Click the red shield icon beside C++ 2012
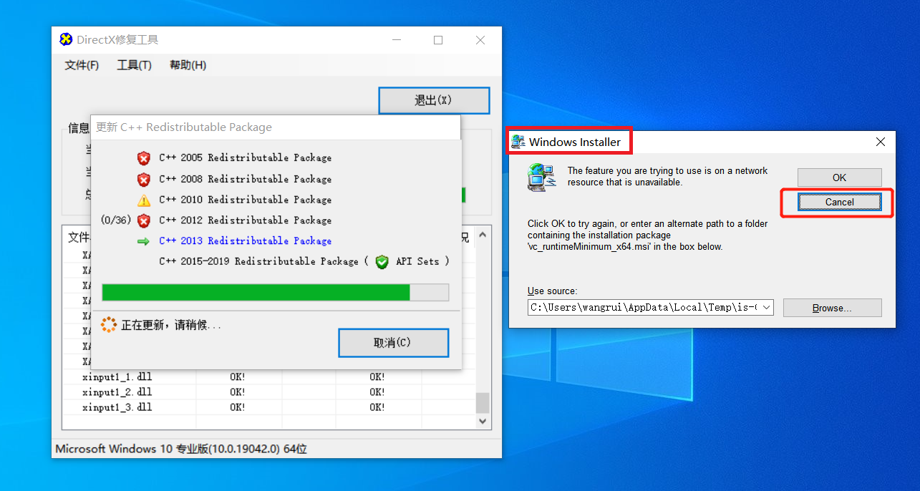This screenshot has height=491, width=920. (144, 220)
